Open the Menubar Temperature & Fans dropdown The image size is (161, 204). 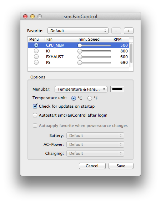point(81,89)
